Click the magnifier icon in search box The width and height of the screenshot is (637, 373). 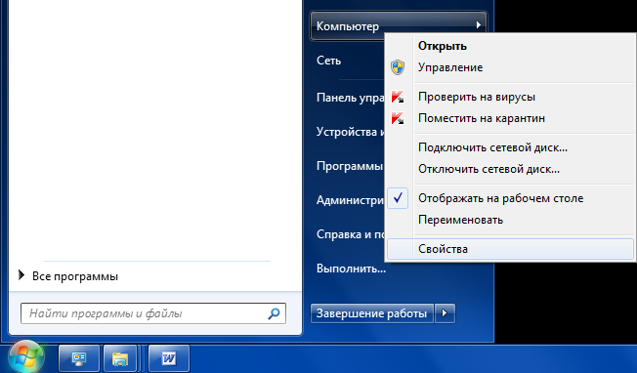[275, 313]
